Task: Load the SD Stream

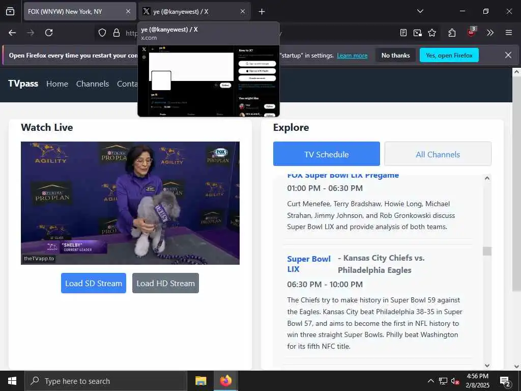Action: (x=94, y=283)
